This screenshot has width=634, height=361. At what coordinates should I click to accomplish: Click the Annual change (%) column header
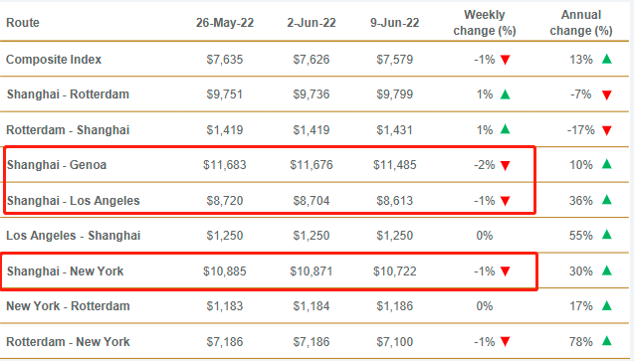coord(581,23)
